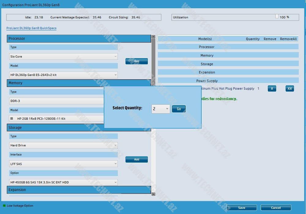Click the scroll down arrow of component list

click(153, 194)
